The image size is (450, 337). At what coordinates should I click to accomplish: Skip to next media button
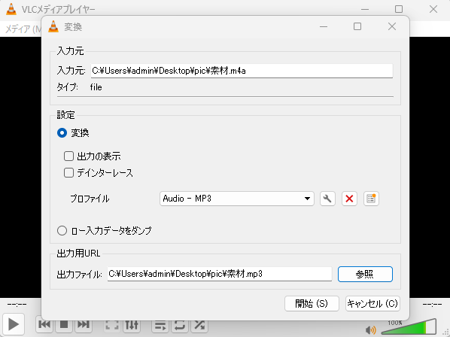click(x=84, y=324)
